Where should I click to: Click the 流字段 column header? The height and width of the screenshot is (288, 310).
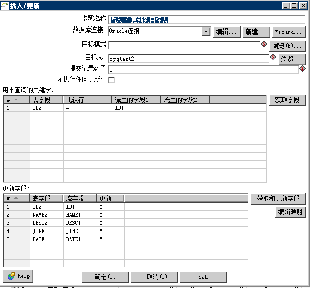[x=80, y=198]
